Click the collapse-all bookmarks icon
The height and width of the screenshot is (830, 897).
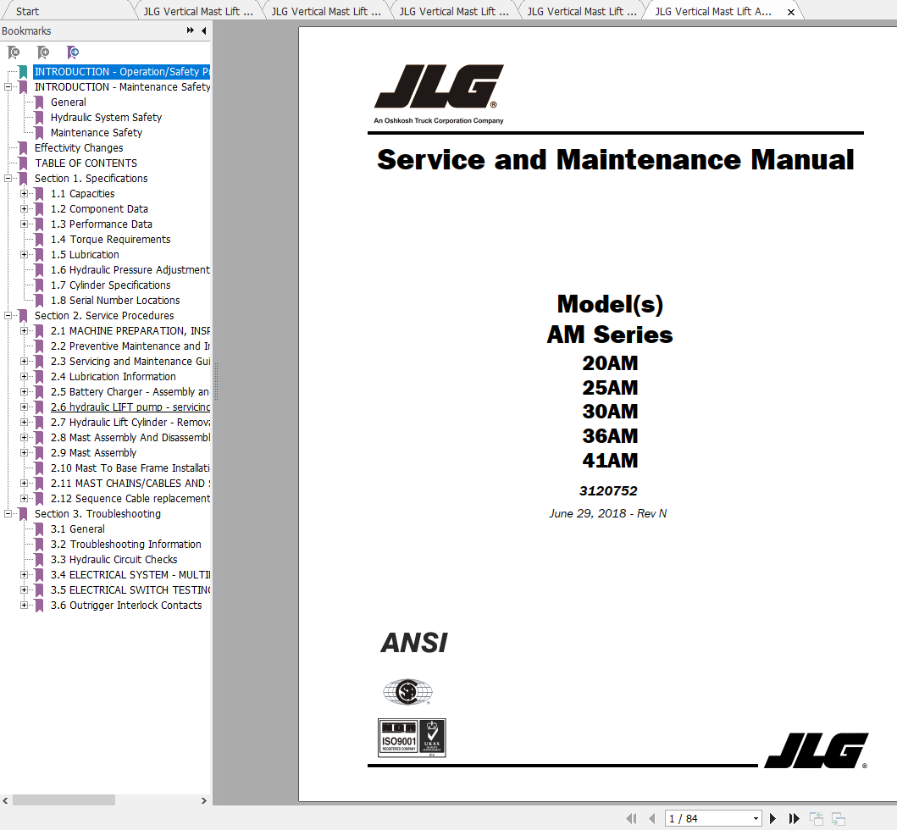coord(14,53)
